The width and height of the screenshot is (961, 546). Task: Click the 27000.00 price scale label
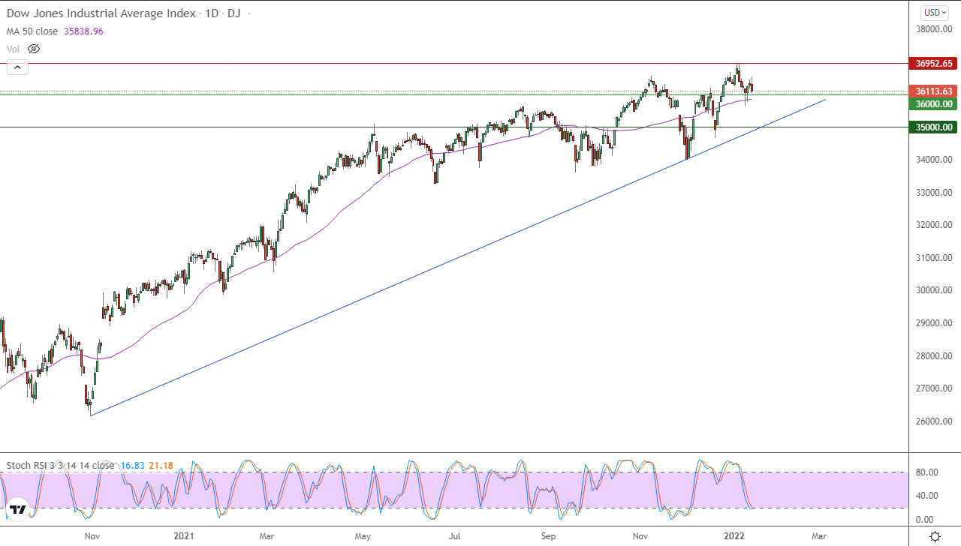(x=934, y=388)
